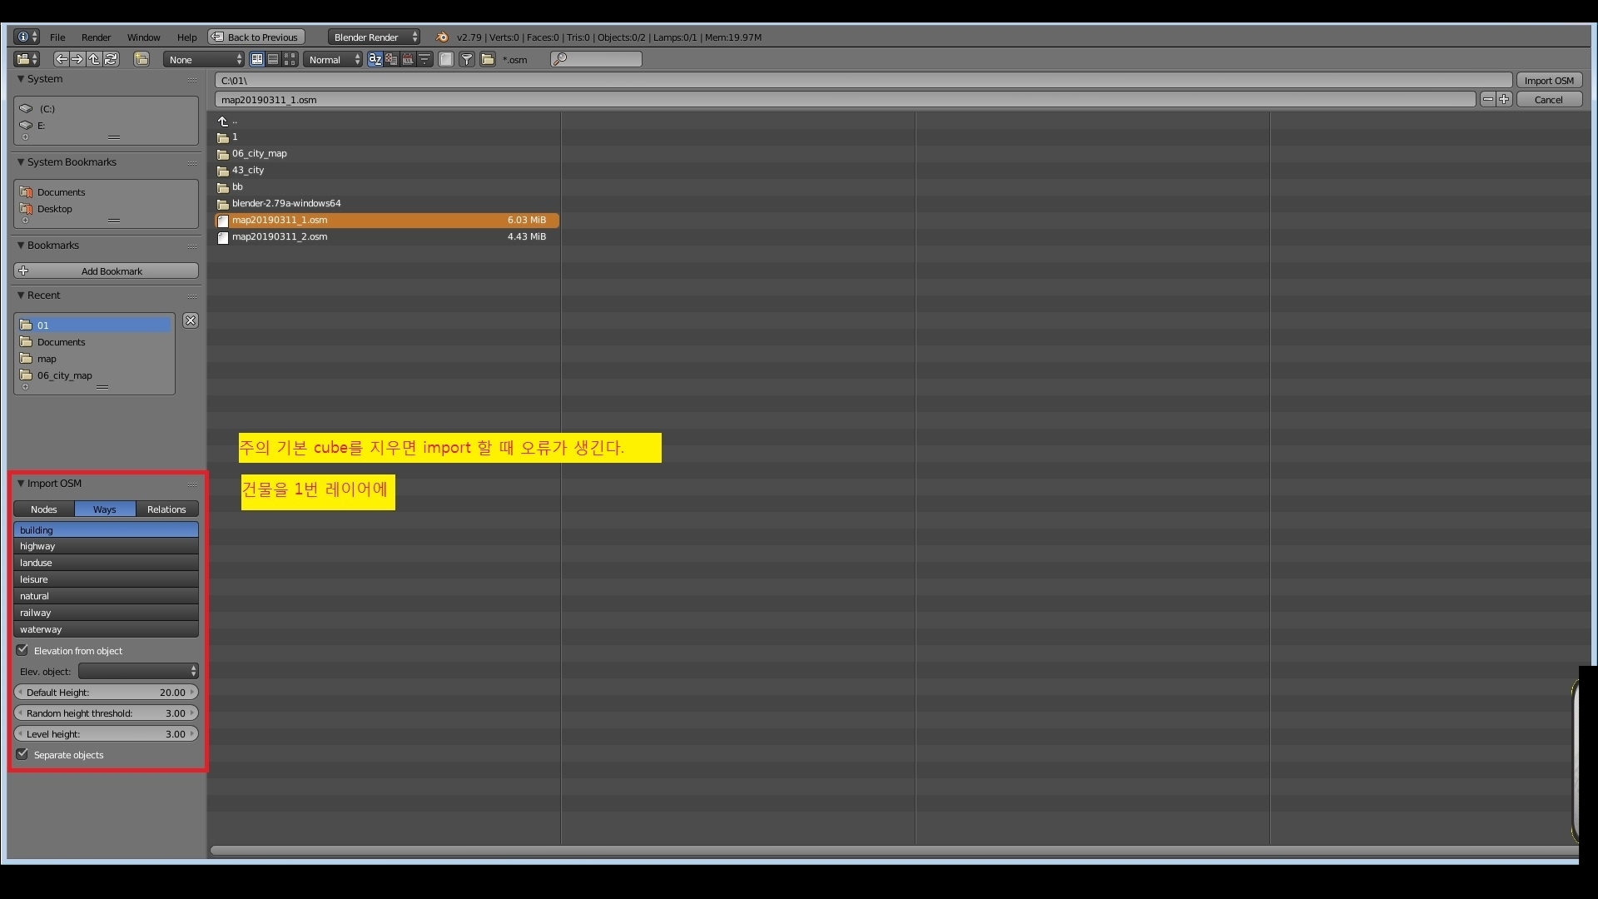
Task: Adjust Random height threshold slider
Action: click(x=106, y=713)
